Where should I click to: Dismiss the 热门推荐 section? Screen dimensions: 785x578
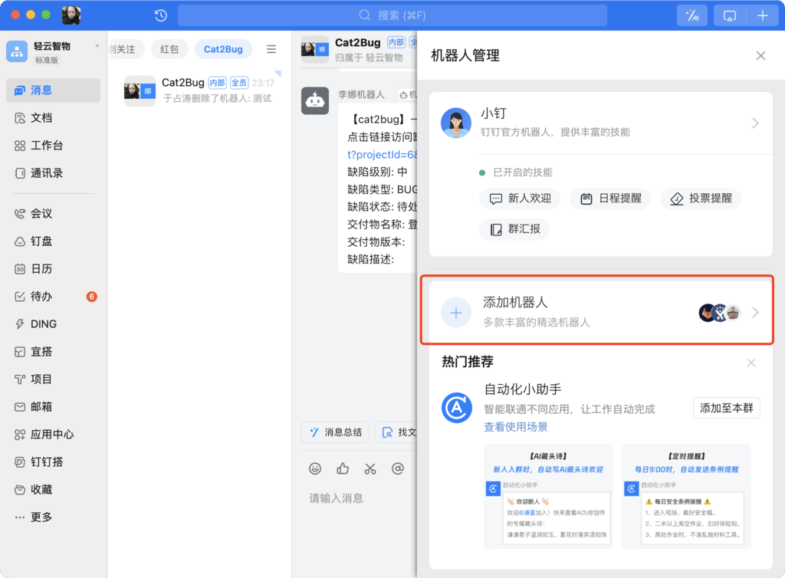(751, 363)
